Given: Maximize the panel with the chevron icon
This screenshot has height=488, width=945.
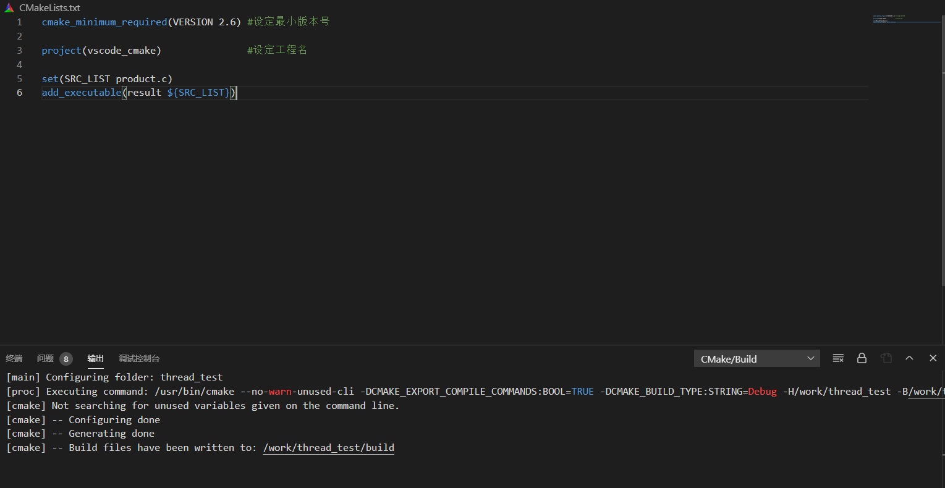Looking at the screenshot, I should coord(909,358).
